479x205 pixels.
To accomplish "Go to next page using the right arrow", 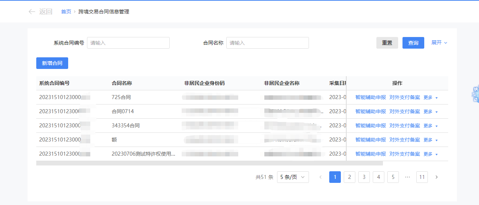I will tap(436, 177).
